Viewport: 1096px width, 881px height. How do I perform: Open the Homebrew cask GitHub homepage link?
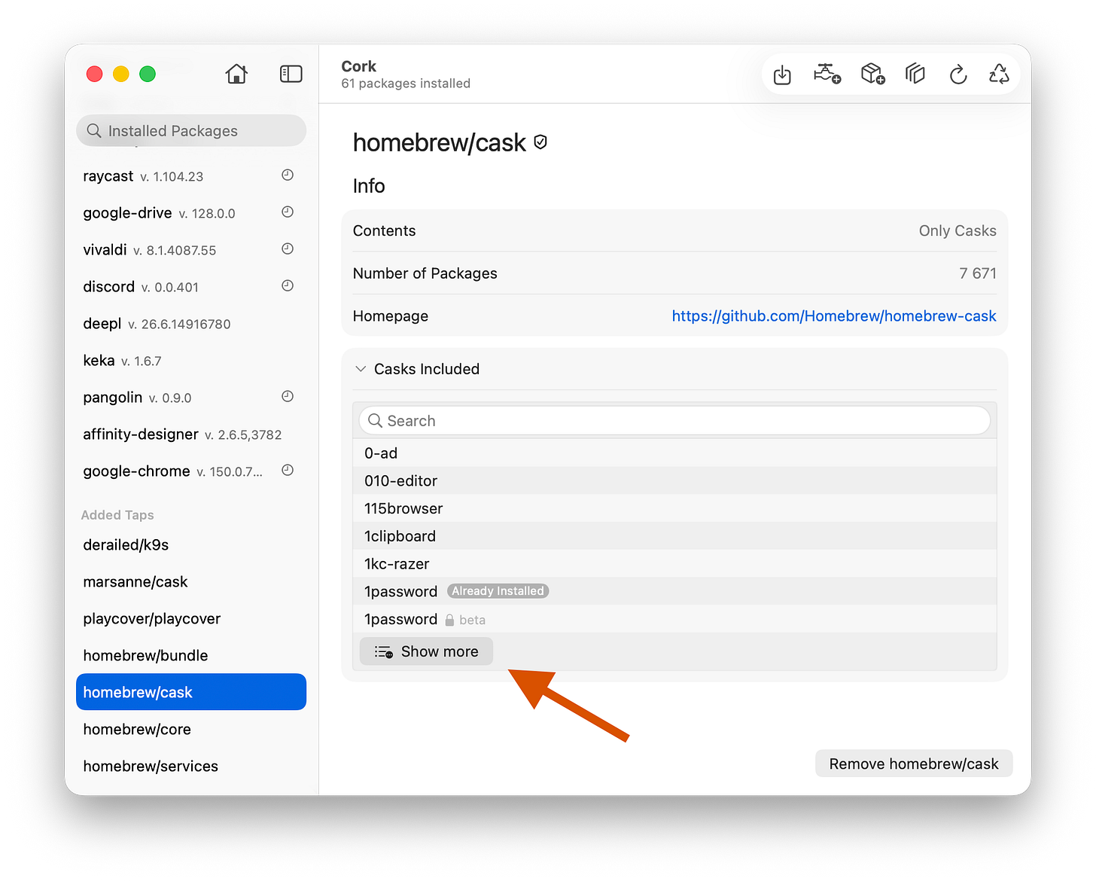click(834, 316)
